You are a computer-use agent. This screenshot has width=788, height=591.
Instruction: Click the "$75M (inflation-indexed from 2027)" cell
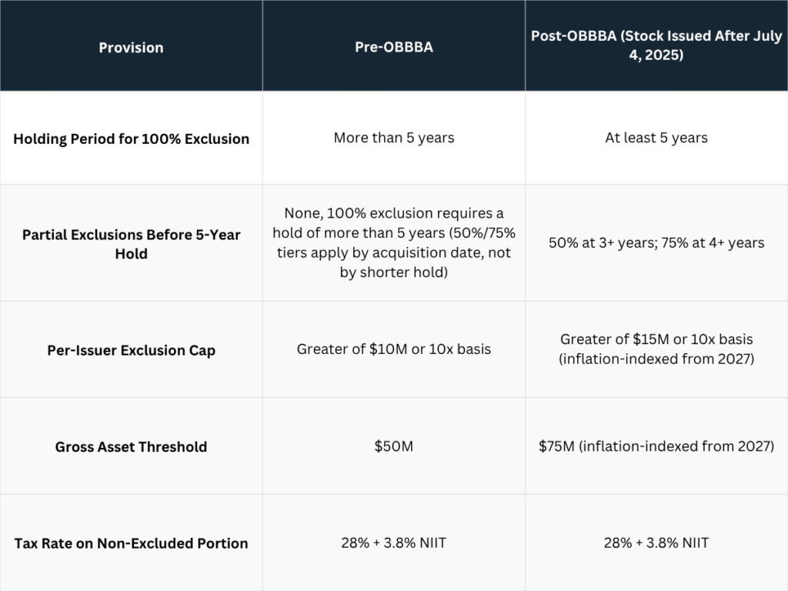point(656,446)
